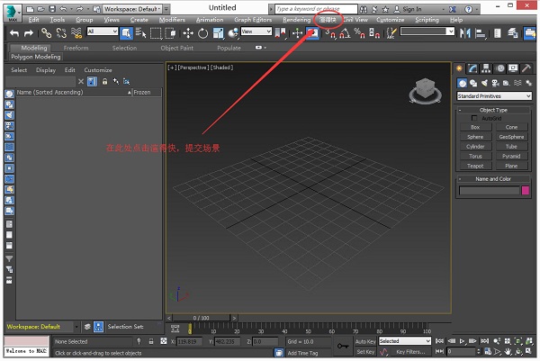Open the Hierarchy panel tab
The width and height of the screenshot is (540, 361).
[486, 68]
